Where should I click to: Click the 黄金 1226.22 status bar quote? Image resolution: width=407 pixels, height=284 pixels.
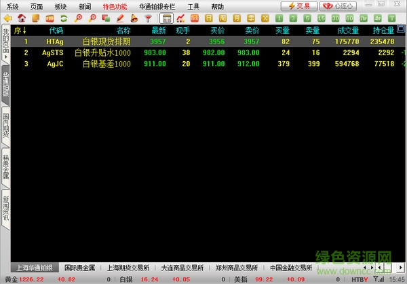pos(24,279)
